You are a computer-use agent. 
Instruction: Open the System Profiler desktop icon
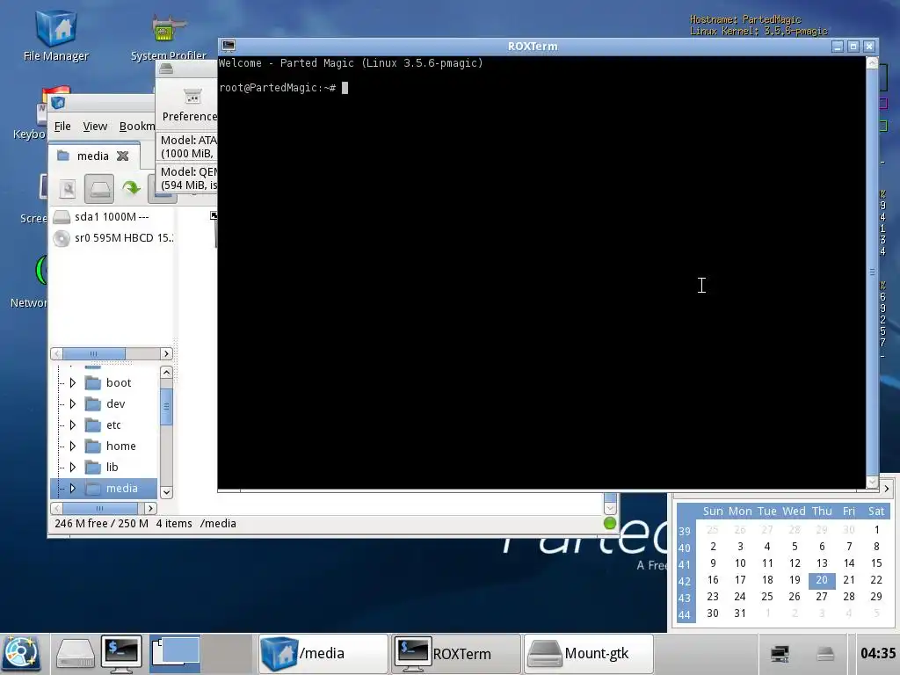tap(168, 35)
